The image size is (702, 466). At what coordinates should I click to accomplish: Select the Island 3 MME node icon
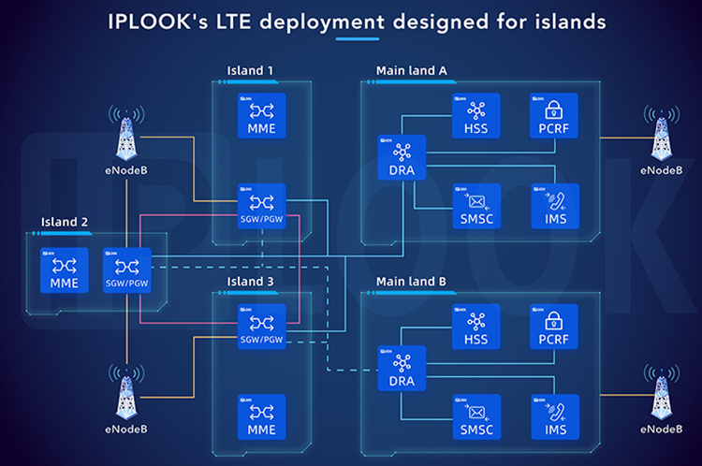tap(261, 416)
